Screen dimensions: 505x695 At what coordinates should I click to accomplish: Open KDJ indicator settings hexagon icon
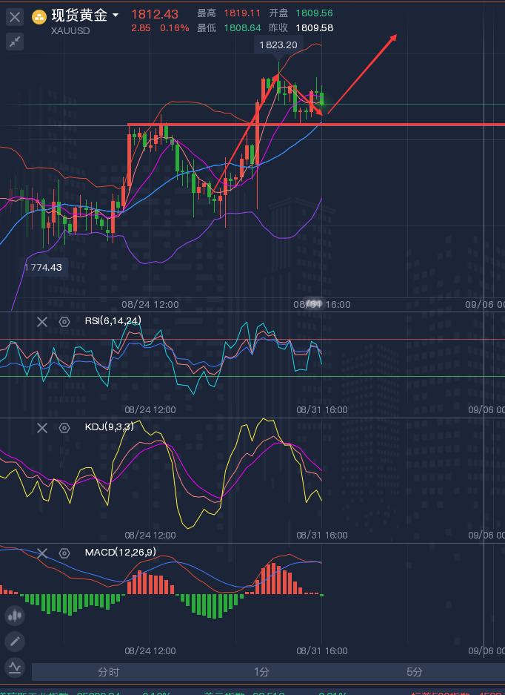coord(64,428)
